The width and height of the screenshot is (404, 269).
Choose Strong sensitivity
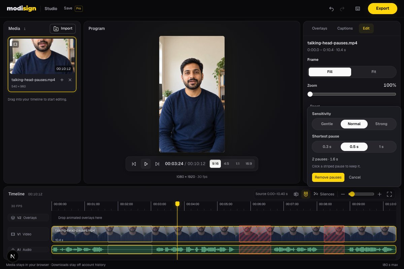point(381,124)
